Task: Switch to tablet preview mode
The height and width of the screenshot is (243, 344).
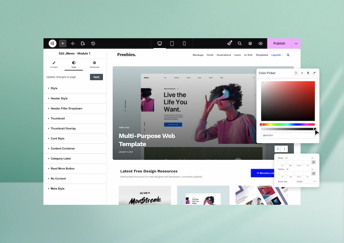Action: (x=172, y=43)
